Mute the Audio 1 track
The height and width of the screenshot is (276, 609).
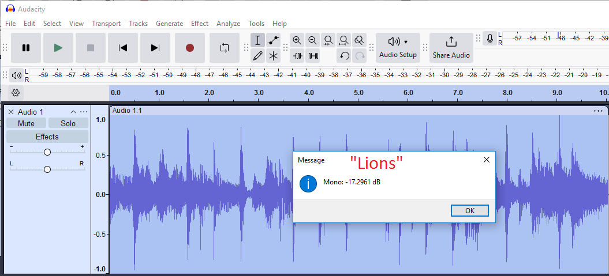click(26, 123)
